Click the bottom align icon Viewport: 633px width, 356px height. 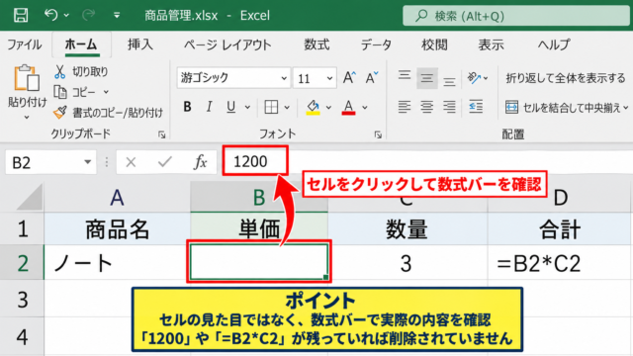coord(449,81)
